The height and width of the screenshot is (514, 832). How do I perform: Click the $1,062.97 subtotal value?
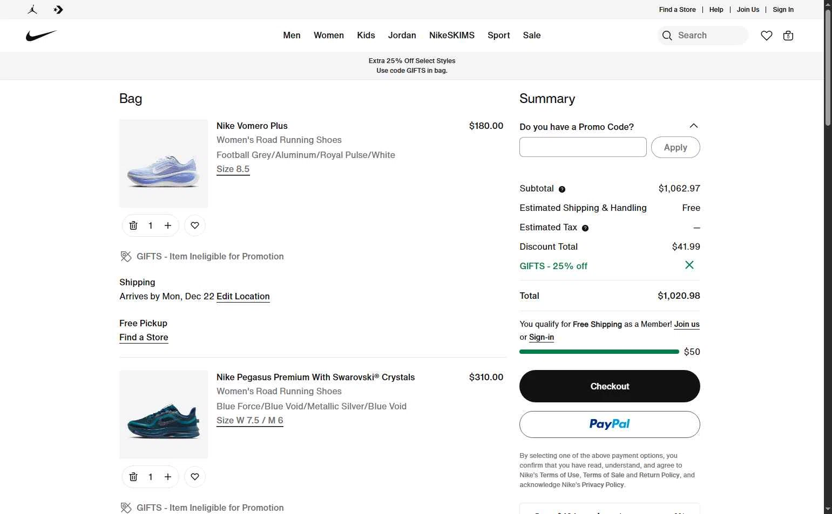679,188
